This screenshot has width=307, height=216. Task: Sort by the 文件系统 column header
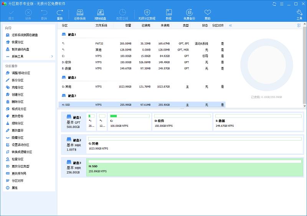coord(101,25)
